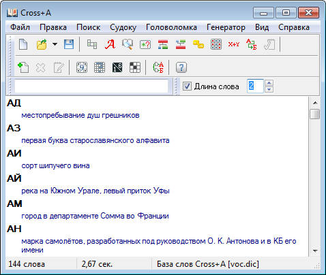
Task: Toggle the Длина слова checkbox
Action: 187,86
